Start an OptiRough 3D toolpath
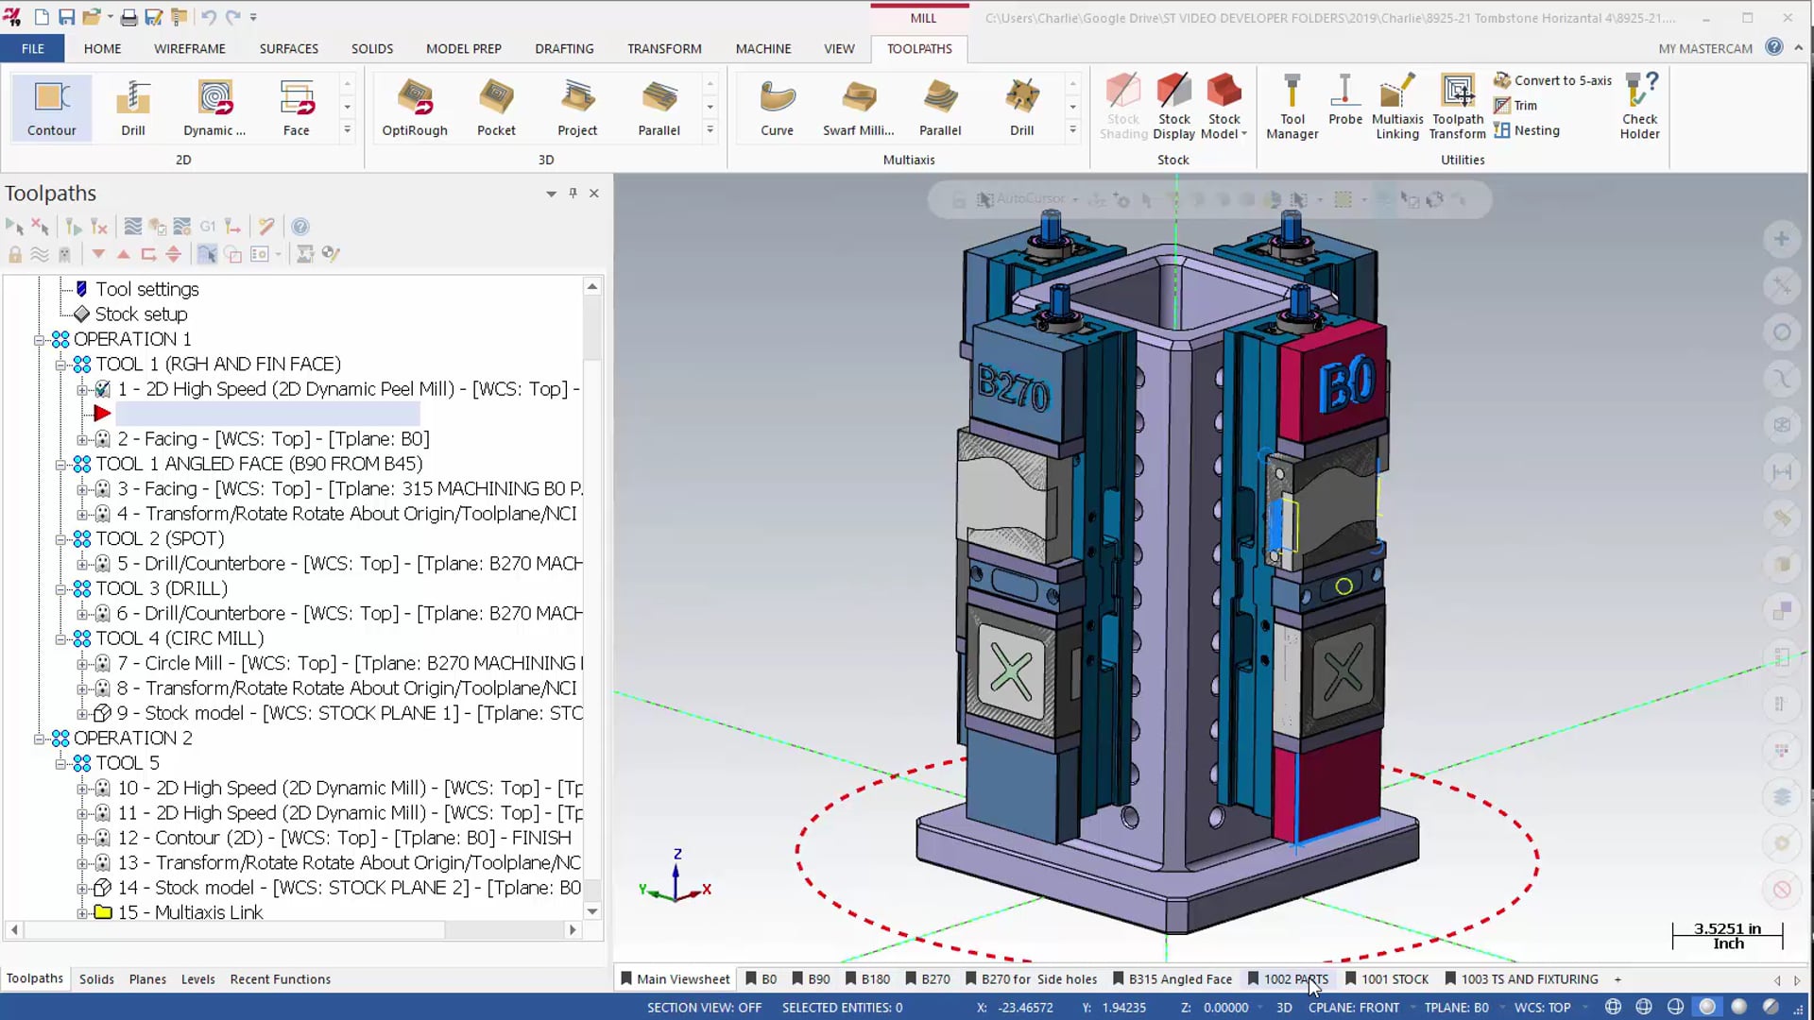 coord(415,108)
